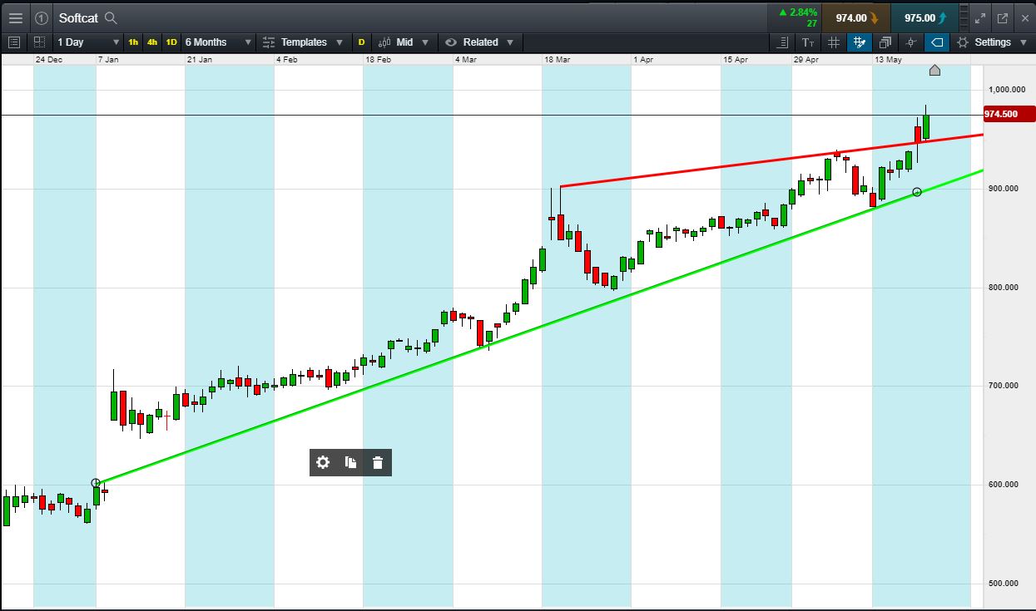Click the 700.000 price axis label
The image size is (1036, 611).
(x=1004, y=386)
